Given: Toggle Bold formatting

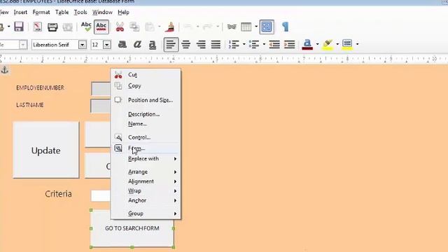Looking at the screenshot, I should 122,45.
